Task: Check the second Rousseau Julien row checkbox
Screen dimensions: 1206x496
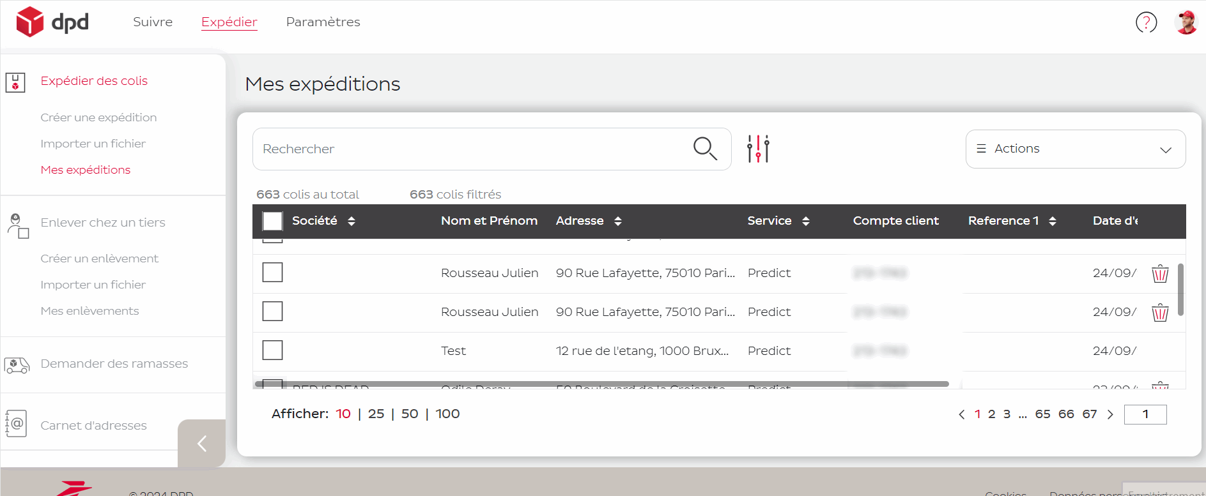Action: pyautogui.click(x=273, y=312)
